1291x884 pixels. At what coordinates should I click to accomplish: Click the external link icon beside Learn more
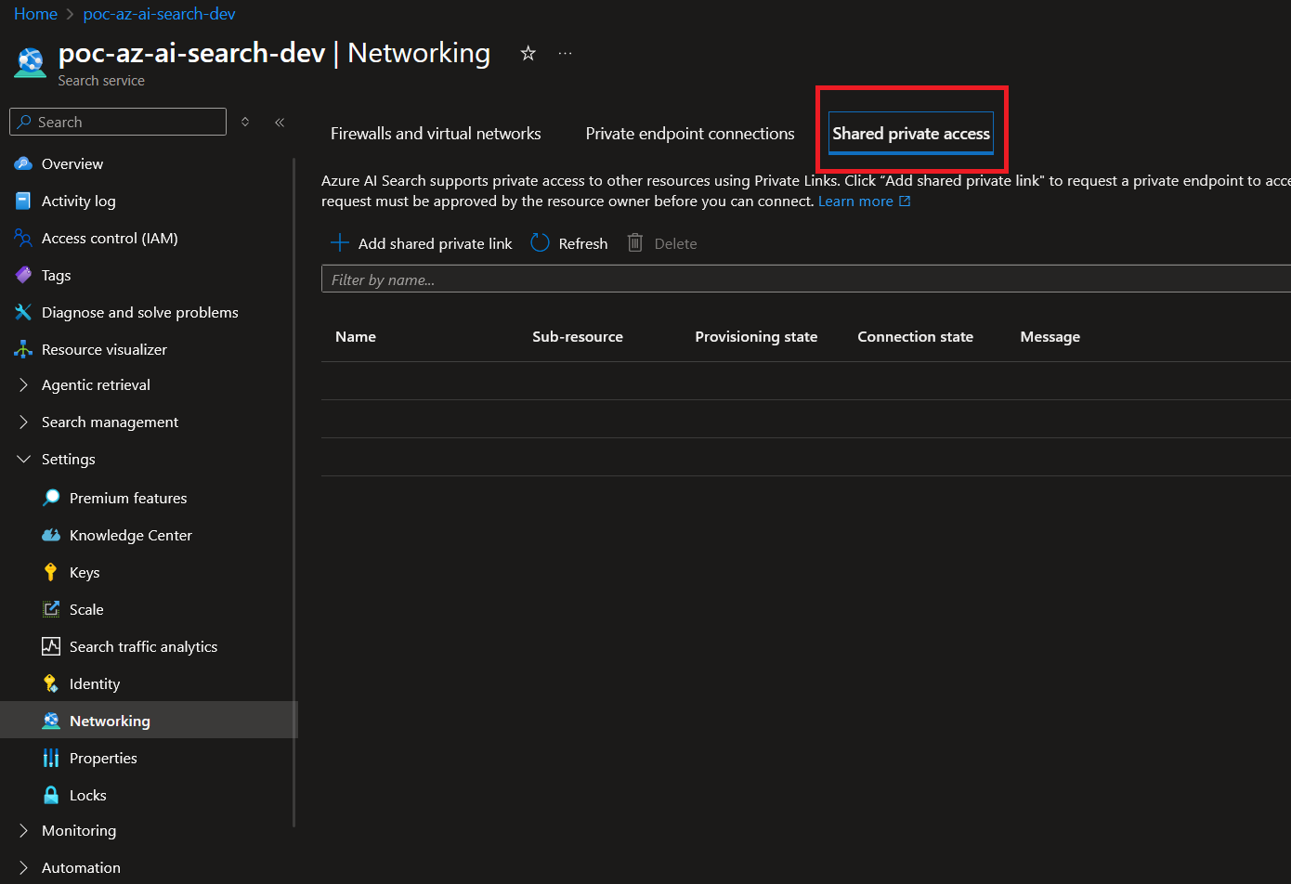click(905, 201)
